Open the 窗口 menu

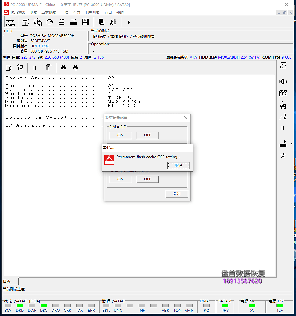[108, 13]
